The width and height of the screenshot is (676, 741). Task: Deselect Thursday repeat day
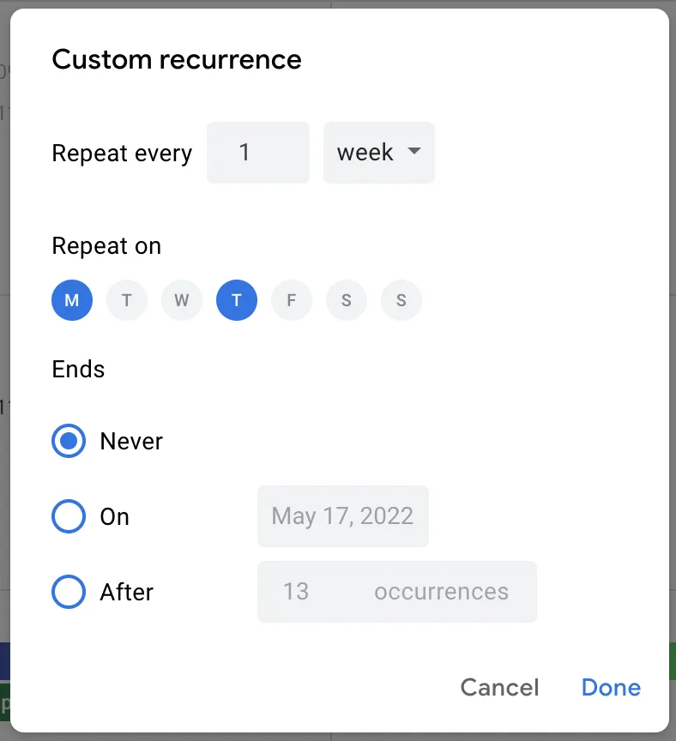[237, 300]
